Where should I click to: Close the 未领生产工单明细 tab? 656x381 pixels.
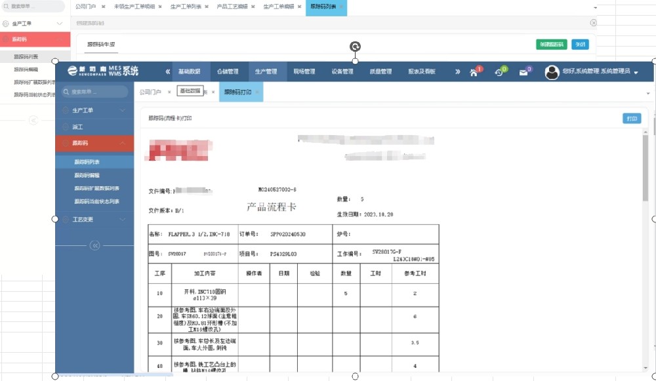160,7
